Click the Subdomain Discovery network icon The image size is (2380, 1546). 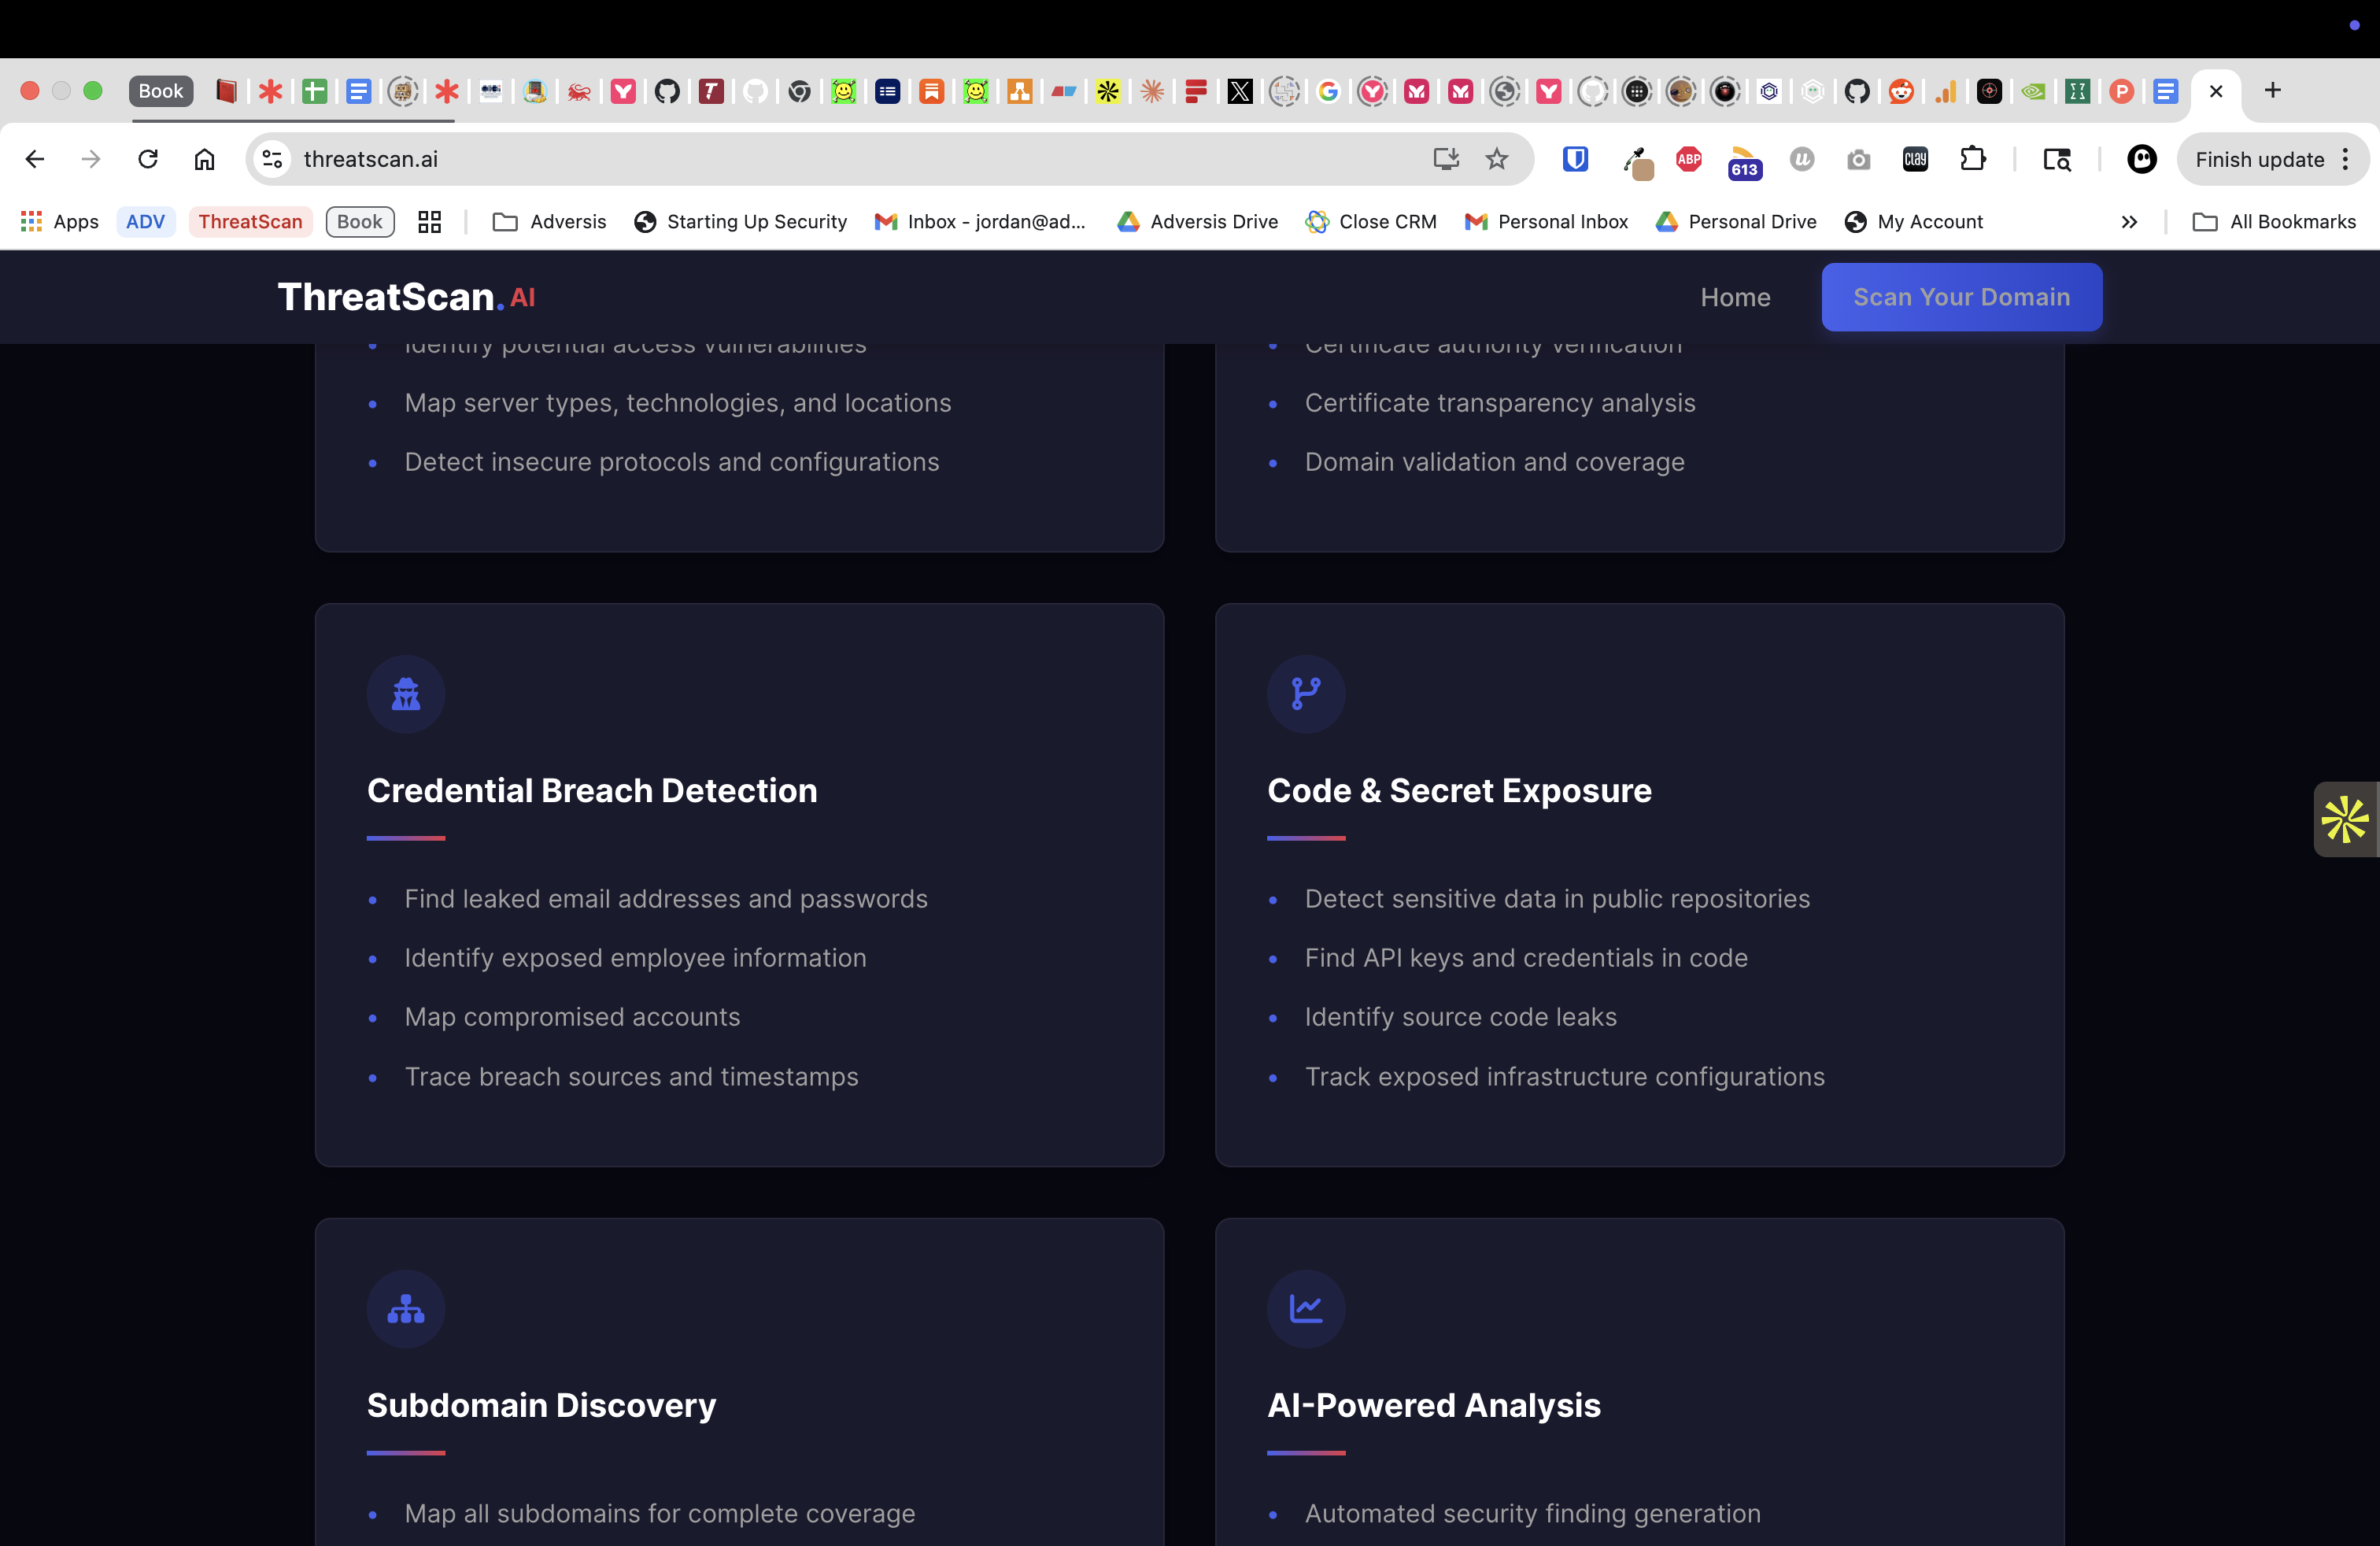pos(405,1309)
